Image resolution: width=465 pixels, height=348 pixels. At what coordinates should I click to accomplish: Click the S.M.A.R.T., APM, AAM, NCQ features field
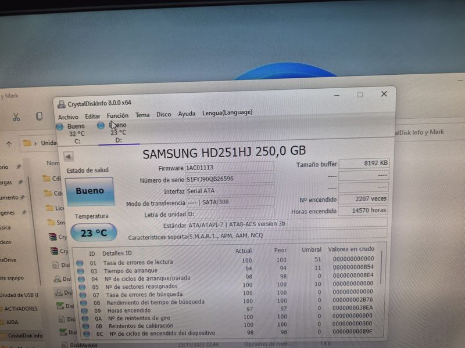[287, 235]
